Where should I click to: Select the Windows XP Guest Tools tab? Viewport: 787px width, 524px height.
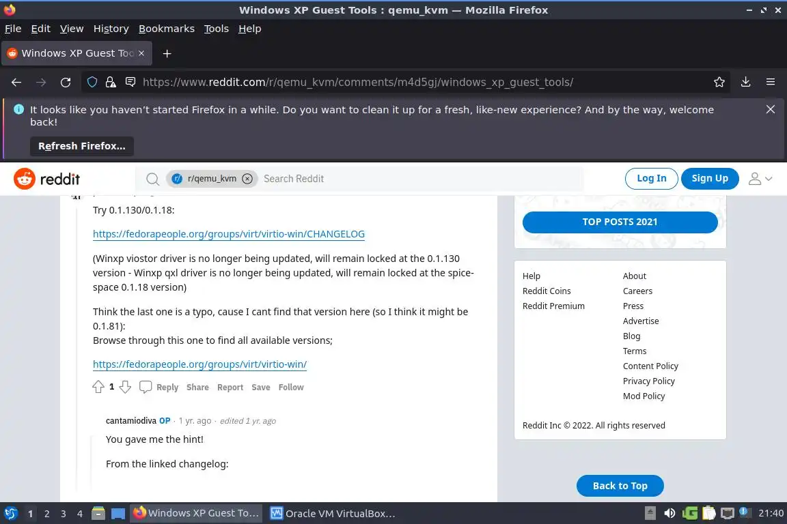[77, 53]
